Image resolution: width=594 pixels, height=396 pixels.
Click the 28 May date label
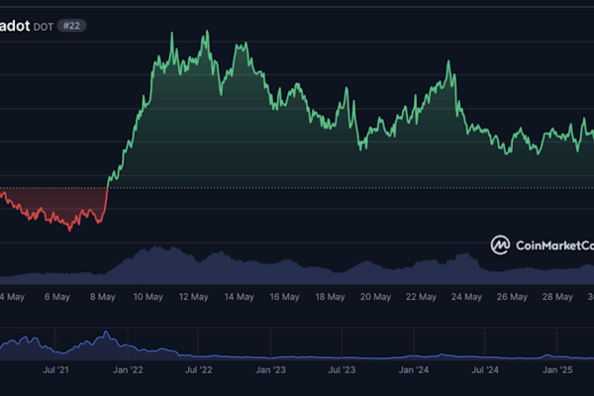(557, 297)
